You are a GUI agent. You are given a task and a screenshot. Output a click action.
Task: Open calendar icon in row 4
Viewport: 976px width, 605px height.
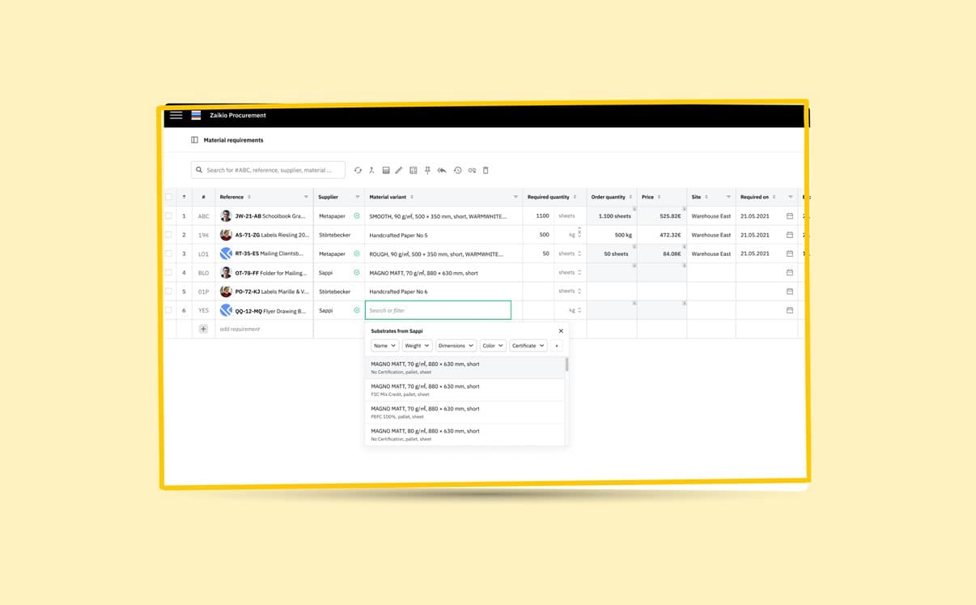[x=790, y=273]
